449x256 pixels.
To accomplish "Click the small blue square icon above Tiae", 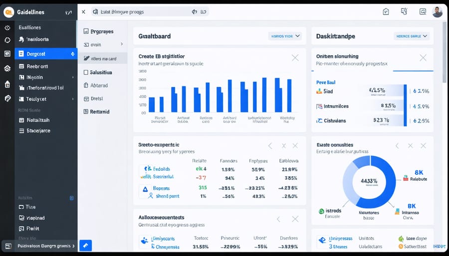I will click(71, 198).
